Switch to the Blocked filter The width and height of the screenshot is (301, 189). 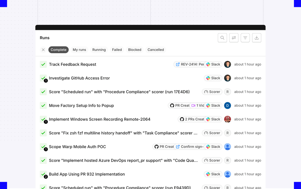[135, 50]
